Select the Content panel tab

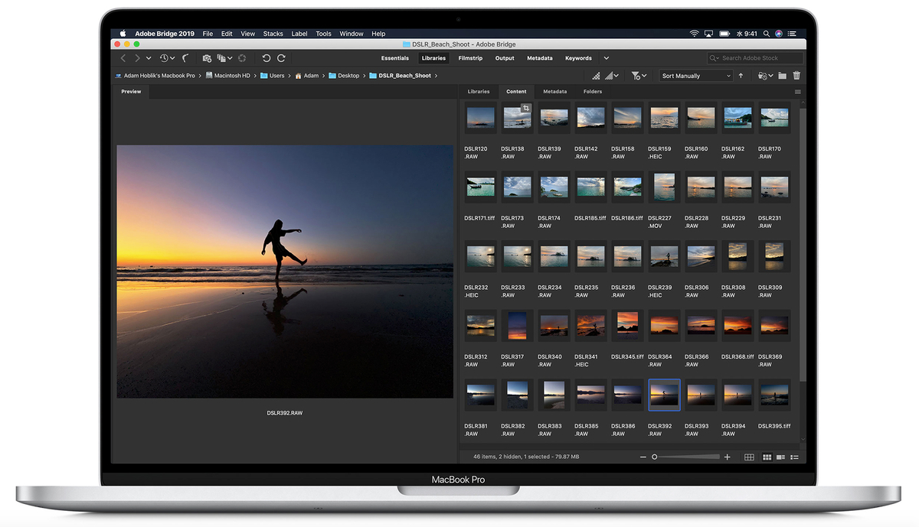pos(516,92)
